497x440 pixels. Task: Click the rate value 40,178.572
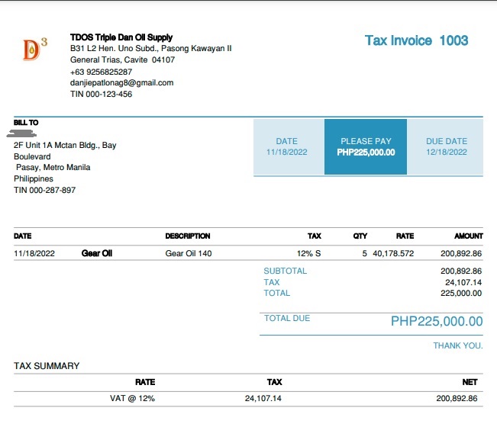pos(393,253)
